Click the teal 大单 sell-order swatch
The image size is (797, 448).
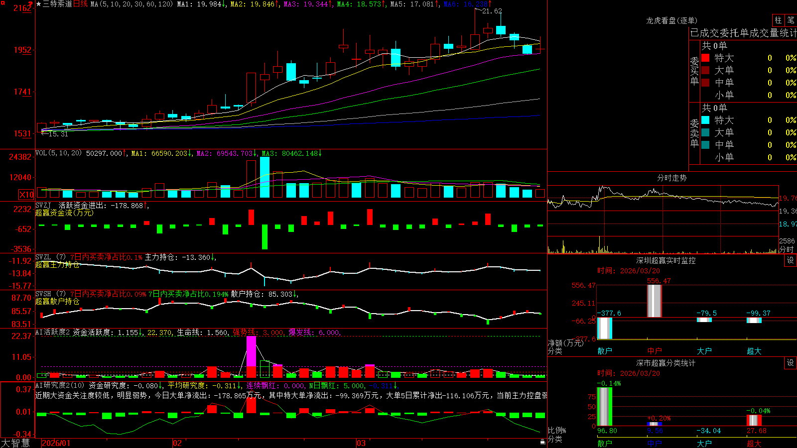click(x=705, y=132)
